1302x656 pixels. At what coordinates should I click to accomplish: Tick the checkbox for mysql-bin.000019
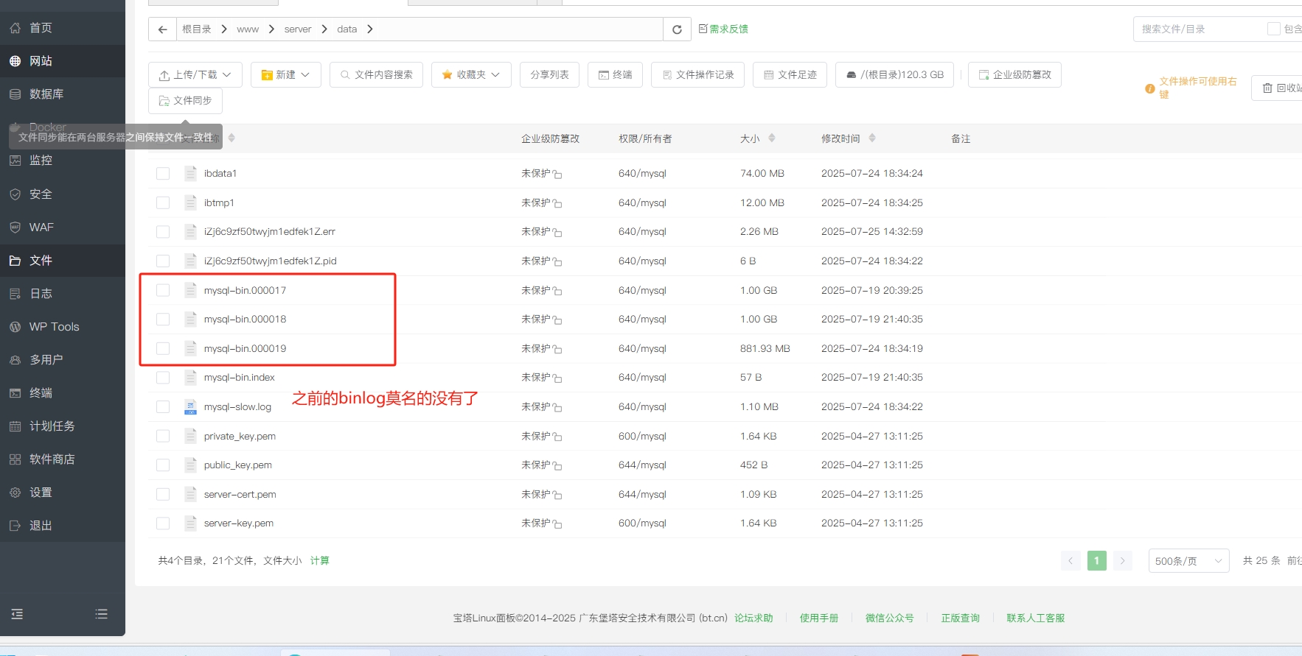163,349
